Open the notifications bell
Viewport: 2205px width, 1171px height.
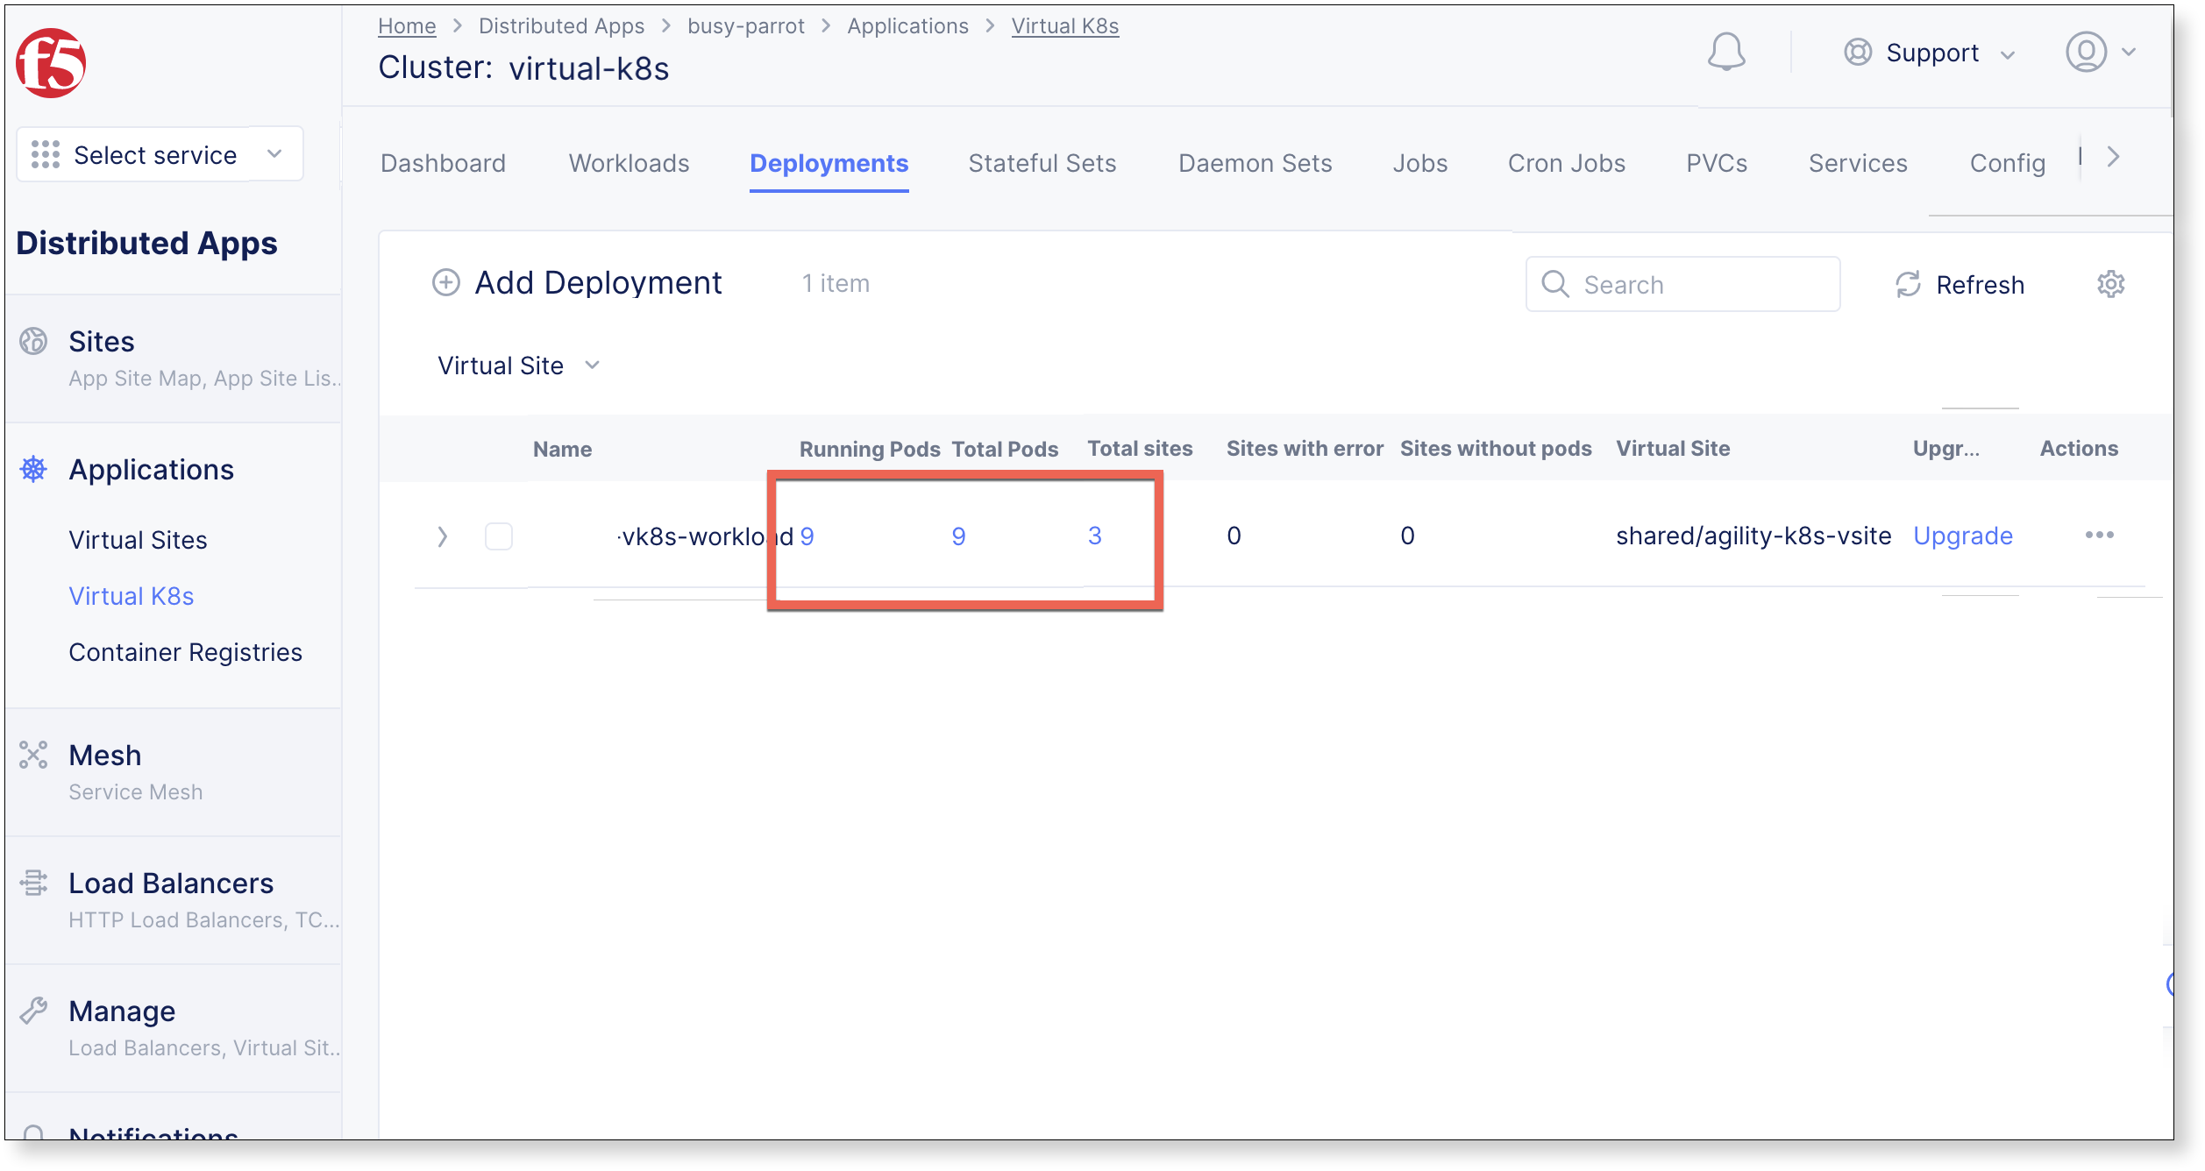pyautogui.click(x=1725, y=53)
